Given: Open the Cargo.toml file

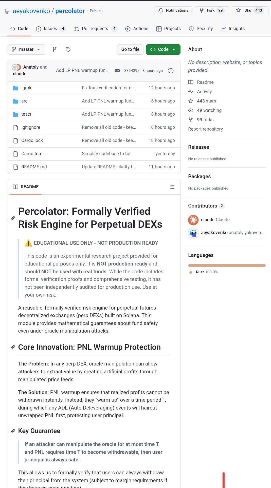Looking at the screenshot, I should click(x=32, y=154).
